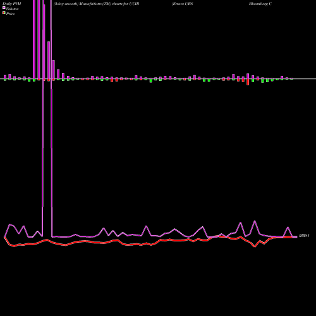Click the 'UBS' label at line end
The height and width of the screenshot is (316, 316).
point(304,236)
